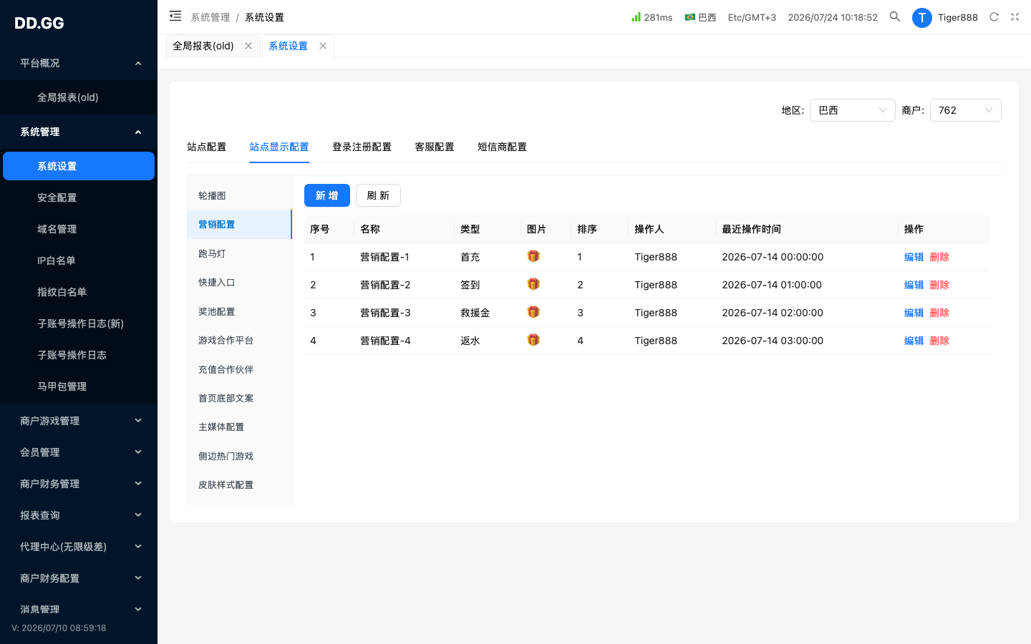Screen dimensions: 1031x644
Task: Collapse the 平台概况 sidebar group
Action: click(x=79, y=63)
